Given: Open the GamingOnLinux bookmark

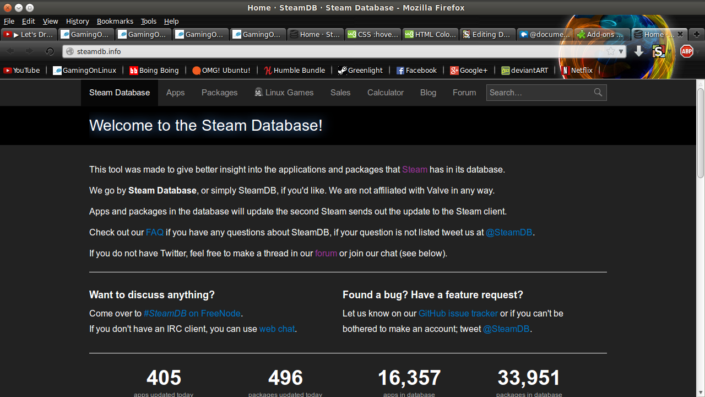Looking at the screenshot, I should [85, 70].
